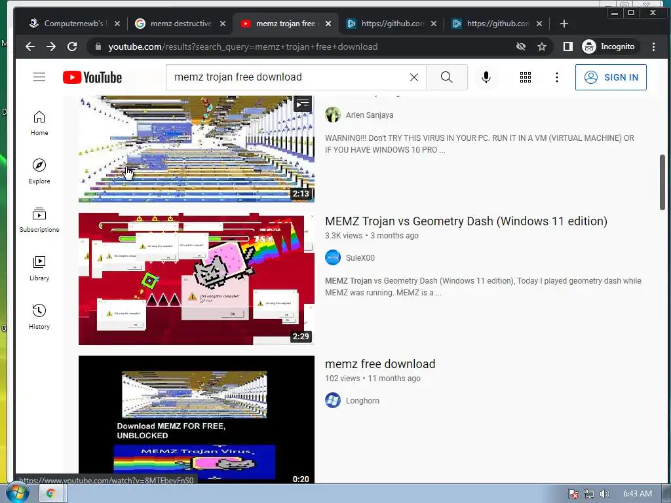Close the memz destructive tab
The width and height of the screenshot is (671, 503).
point(223,24)
